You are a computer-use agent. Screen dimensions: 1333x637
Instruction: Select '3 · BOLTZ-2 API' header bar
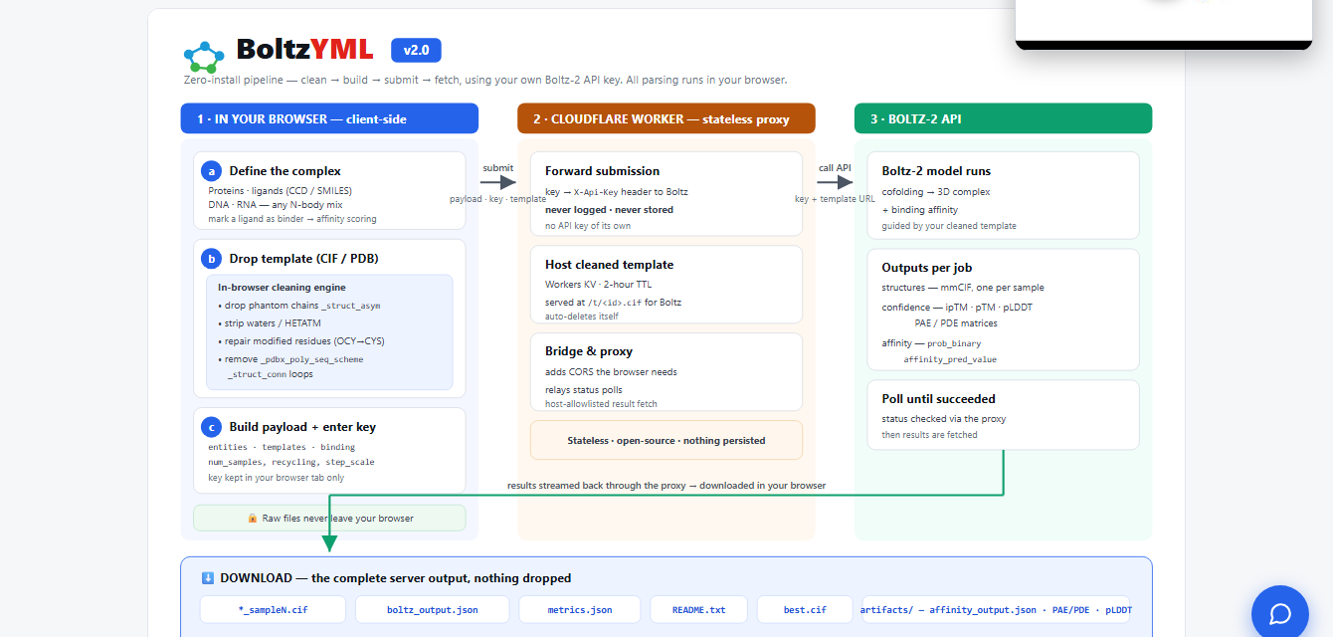[x=1003, y=118]
